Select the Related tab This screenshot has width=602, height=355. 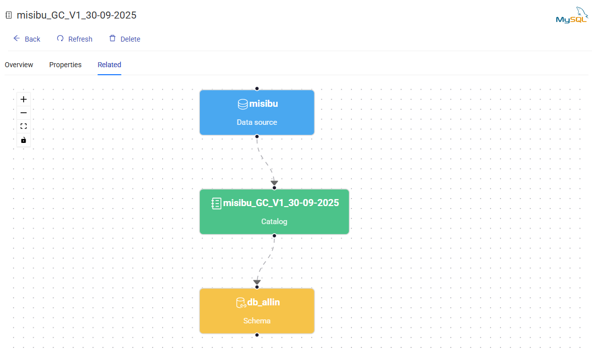click(x=109, y=65)
